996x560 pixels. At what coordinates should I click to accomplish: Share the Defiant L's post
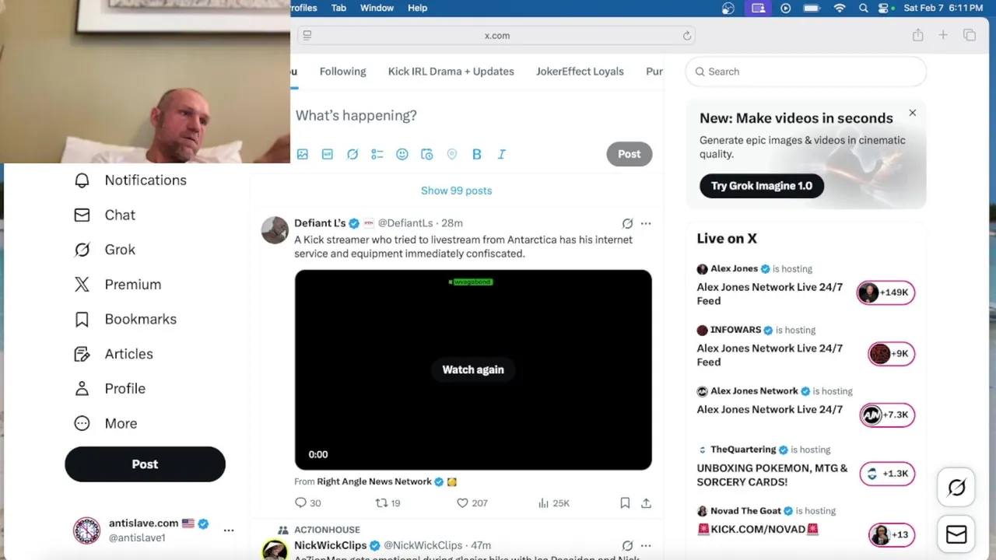(646, 503)
